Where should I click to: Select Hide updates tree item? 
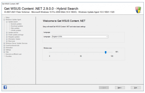[x=15, y=28]
